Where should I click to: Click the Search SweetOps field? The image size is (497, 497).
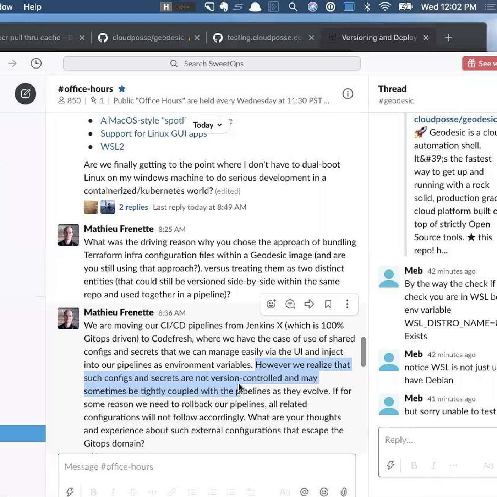[x=212, y=64]
